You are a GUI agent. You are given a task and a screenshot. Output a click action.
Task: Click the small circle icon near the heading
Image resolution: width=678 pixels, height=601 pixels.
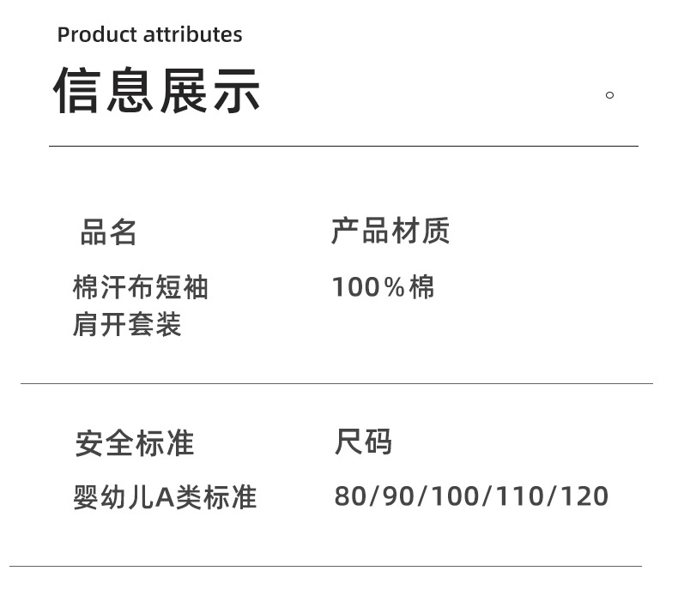[609, 95]
